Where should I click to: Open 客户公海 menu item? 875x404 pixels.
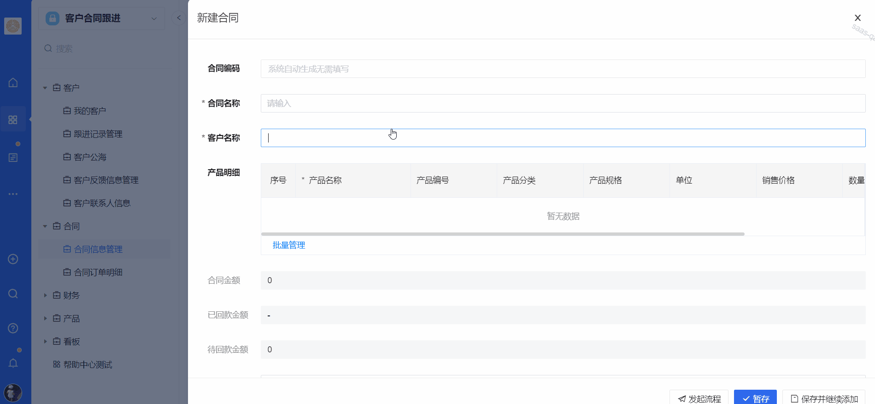click(90, 157)
